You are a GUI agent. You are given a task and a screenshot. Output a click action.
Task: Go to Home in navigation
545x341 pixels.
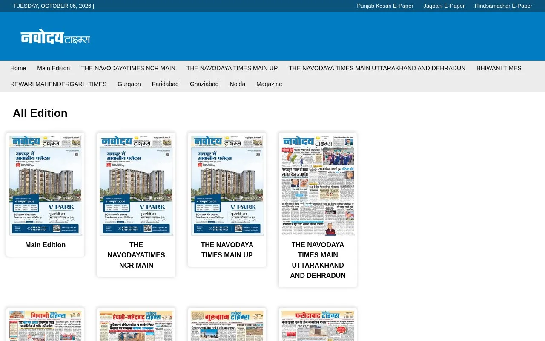tap(18, 68)
